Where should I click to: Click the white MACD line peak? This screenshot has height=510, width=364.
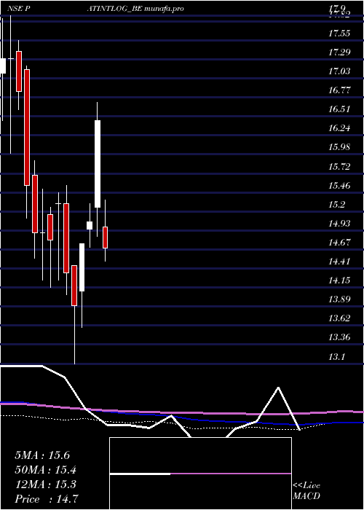pyautogui.click(x=279, y=388)
